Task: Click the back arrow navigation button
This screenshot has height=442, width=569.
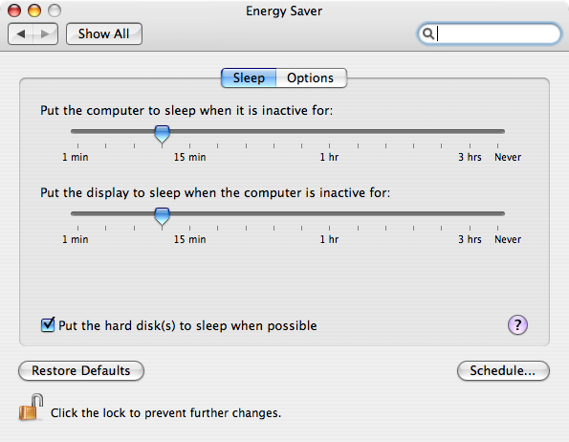Action: (x=21, y=34)
